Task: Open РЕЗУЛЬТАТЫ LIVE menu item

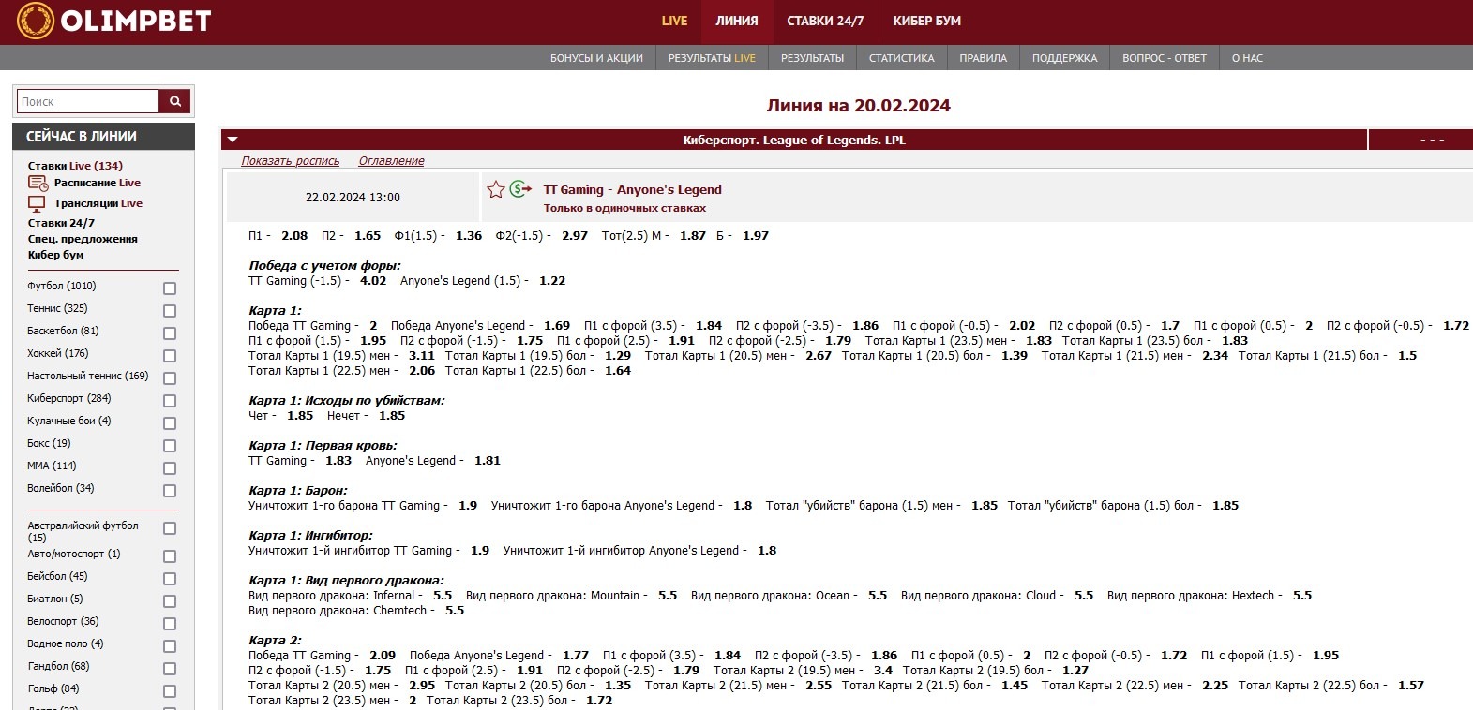Action: [712, 58]
